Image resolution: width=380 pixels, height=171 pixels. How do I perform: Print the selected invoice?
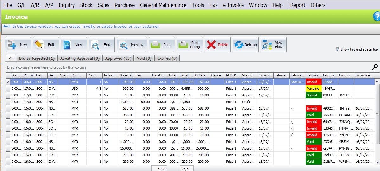(162, 45)
